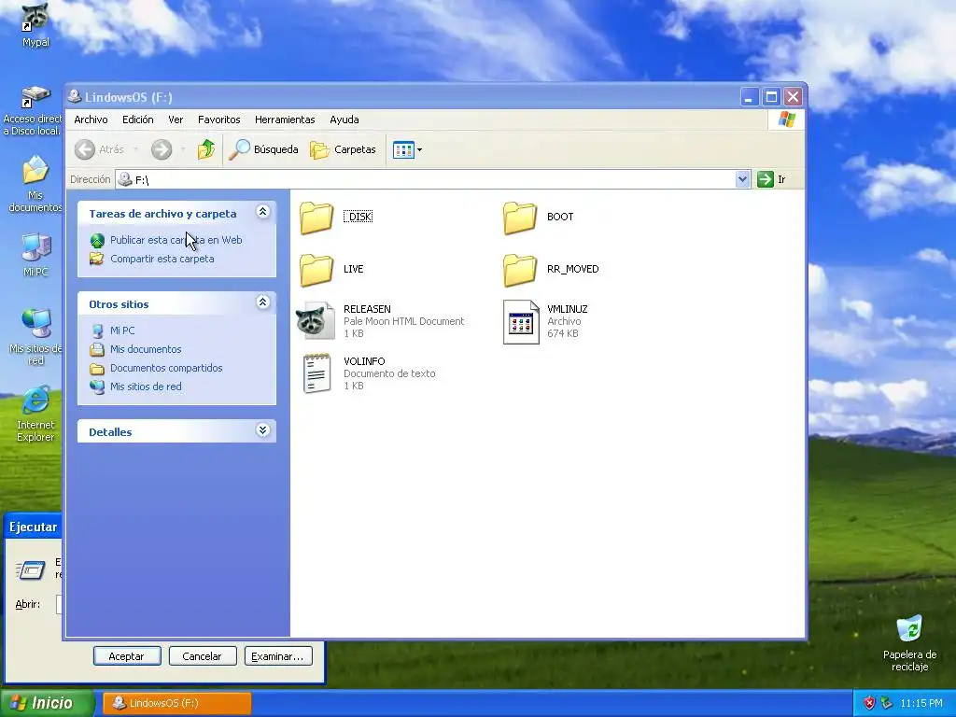Collapse the Otros sitios panel
The width and height of the screenshot is (956, 717).
(x=262, y=302)
